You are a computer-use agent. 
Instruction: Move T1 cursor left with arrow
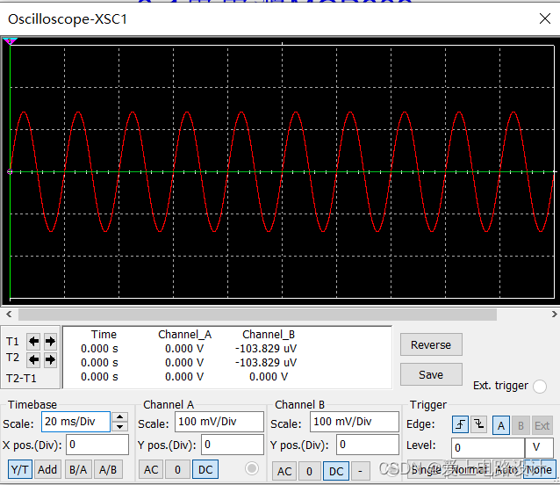click(33, 341)
